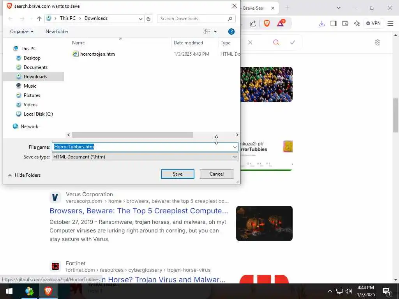This screenshot has height=299, width=399.
Task: Open the Leo AI sparkle icon
Action: 357,24
